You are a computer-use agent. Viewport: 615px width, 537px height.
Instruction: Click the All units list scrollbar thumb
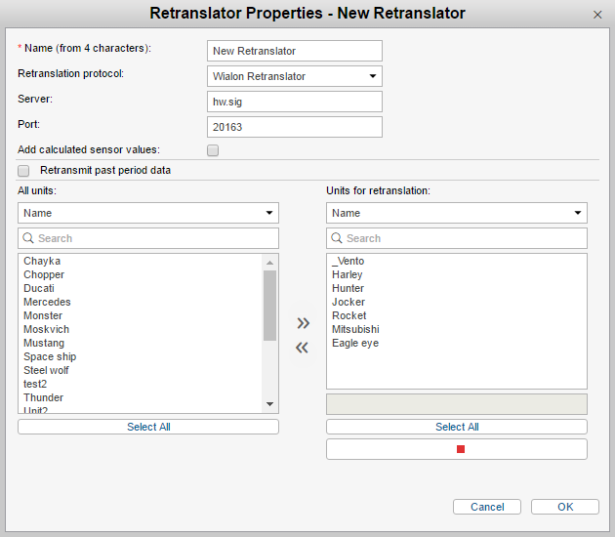269,306
